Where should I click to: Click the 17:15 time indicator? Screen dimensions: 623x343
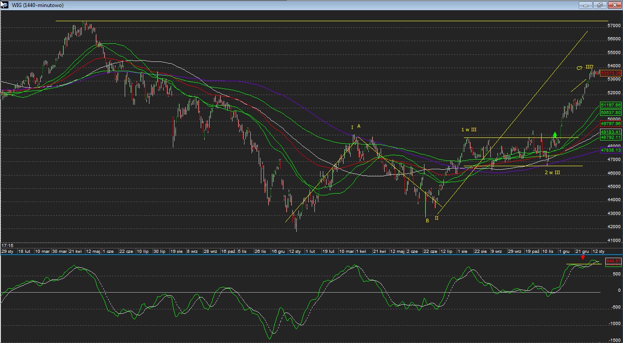click(x=7, y=245)
